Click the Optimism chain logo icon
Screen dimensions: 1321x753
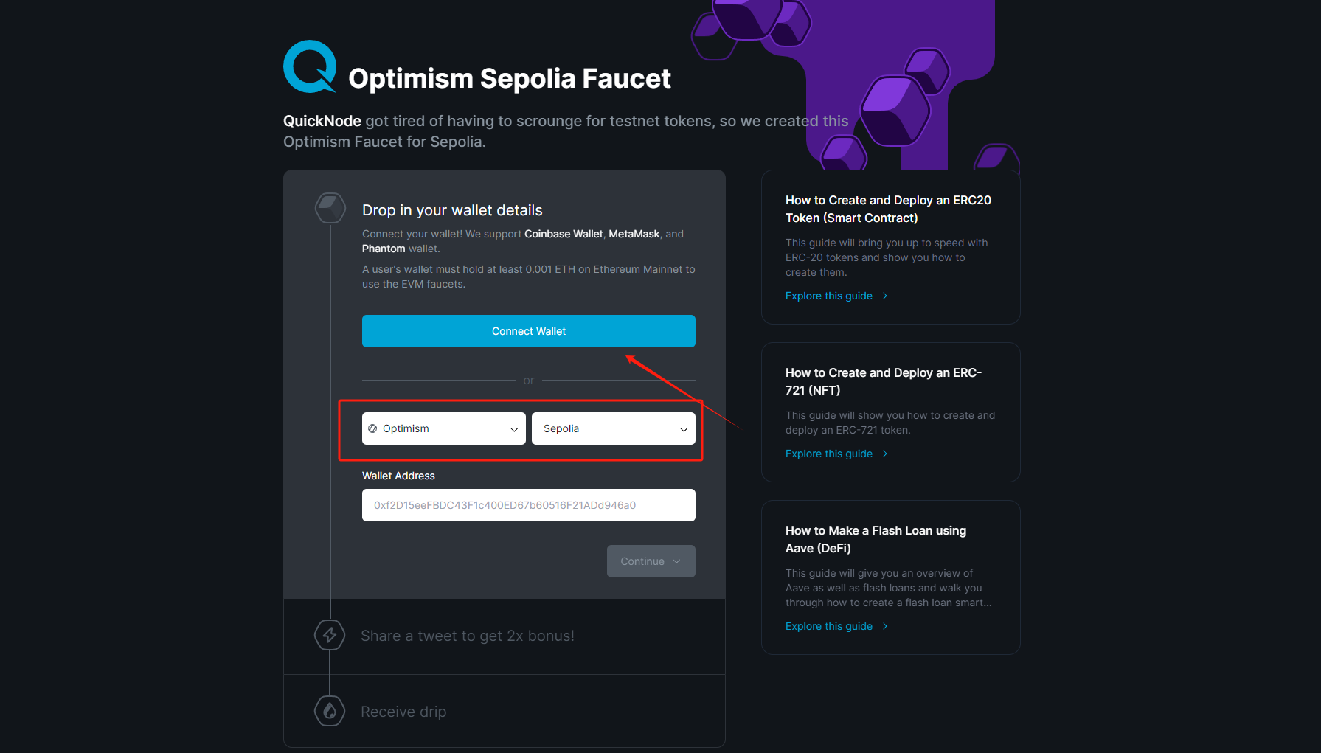coord(372,428)
